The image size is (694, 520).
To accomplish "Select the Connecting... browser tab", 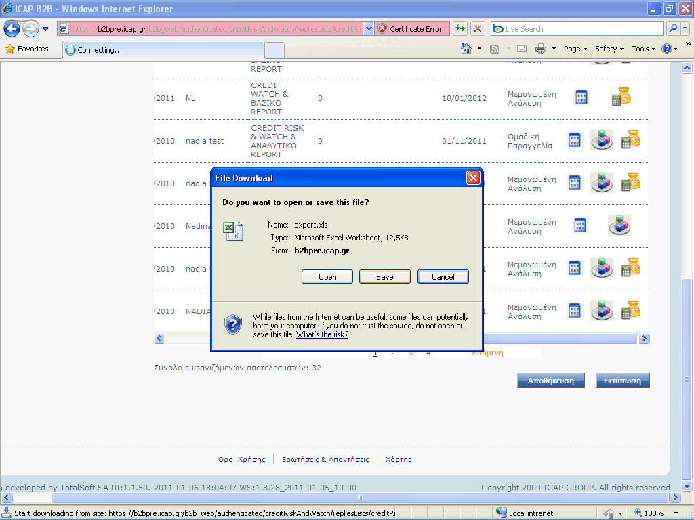I will (164, 50).
